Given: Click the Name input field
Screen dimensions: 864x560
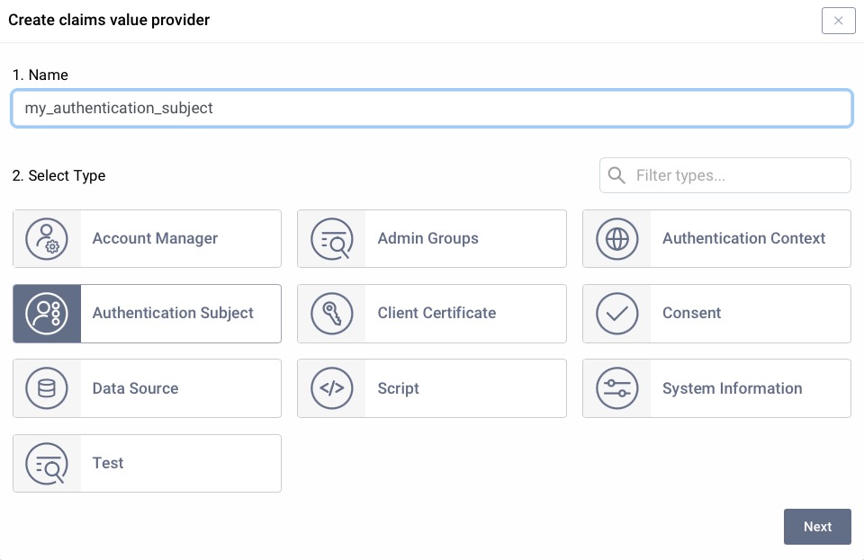Looking at the screenshot, I should point(432,108).
